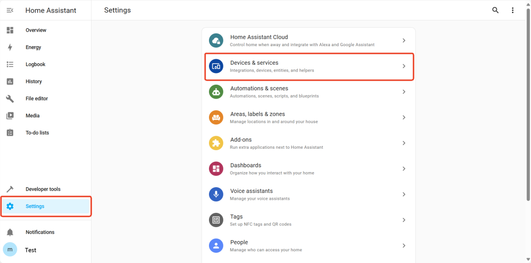Select Media in the sidebar
This screenshot has width=531, height=263.
(x=46, y=116)
